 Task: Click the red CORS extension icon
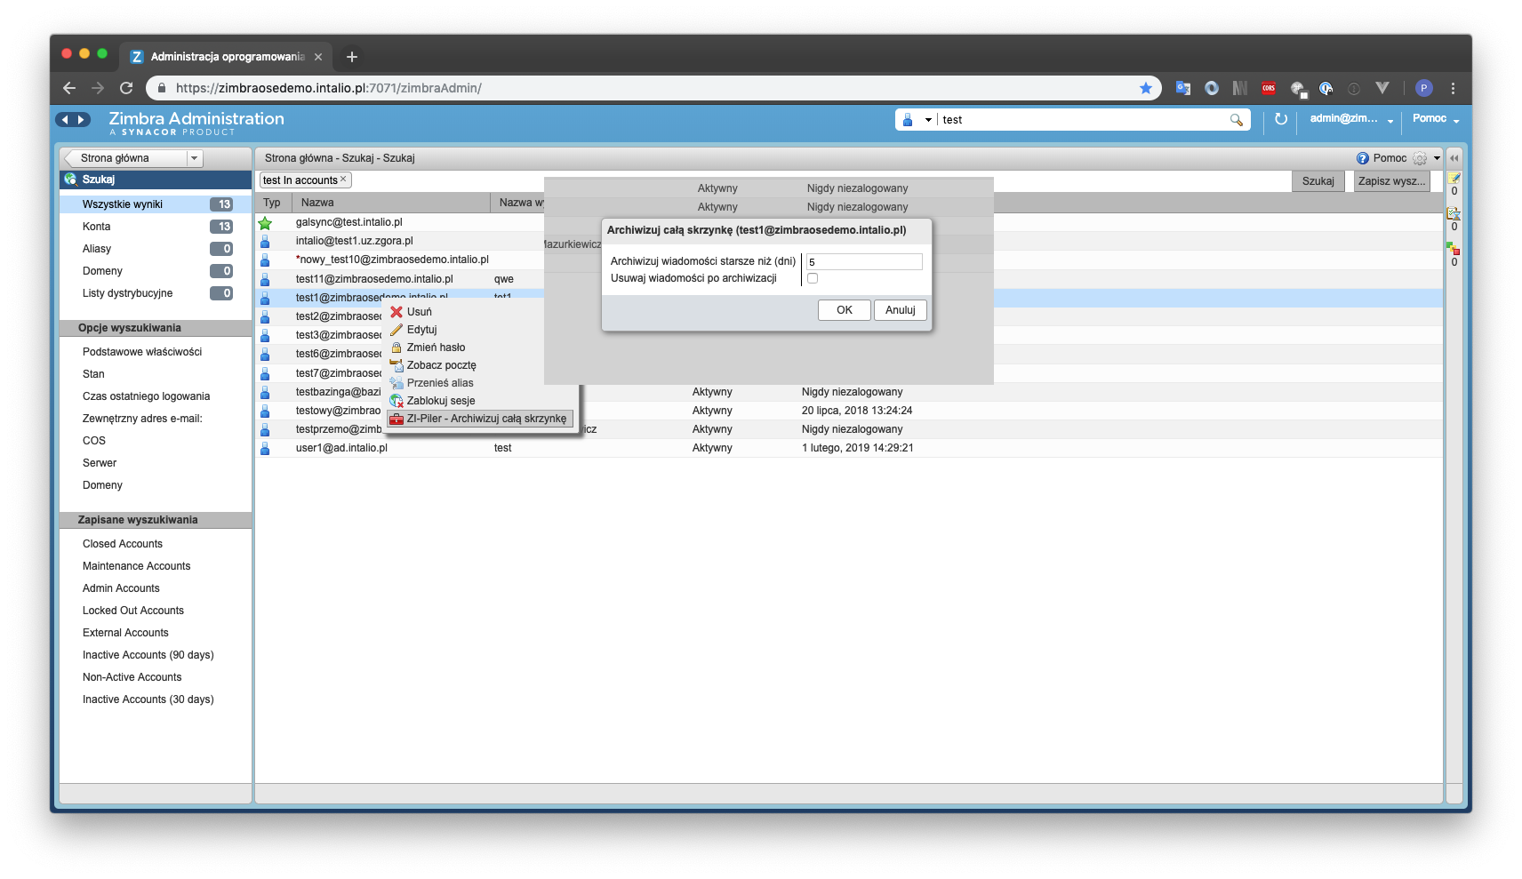click(1269, 88)
